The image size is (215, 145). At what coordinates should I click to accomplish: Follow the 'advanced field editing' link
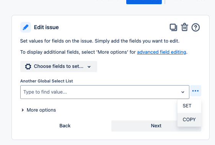point(161,52)
